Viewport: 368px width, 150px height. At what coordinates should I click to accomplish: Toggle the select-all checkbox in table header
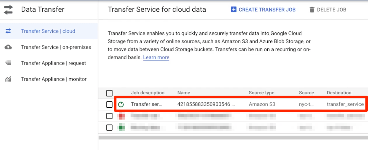point(110,93)
